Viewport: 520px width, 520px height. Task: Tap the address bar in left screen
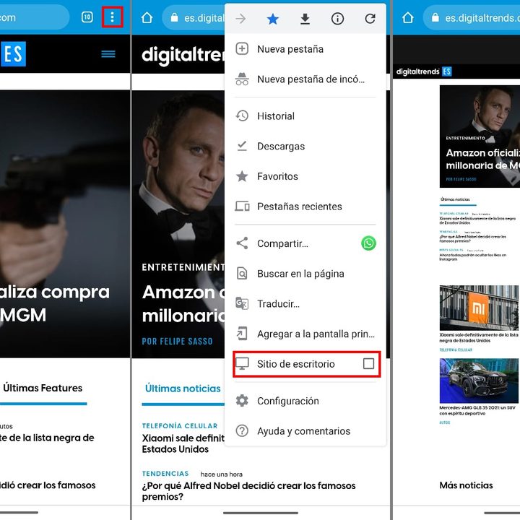[x=35, y=17]
